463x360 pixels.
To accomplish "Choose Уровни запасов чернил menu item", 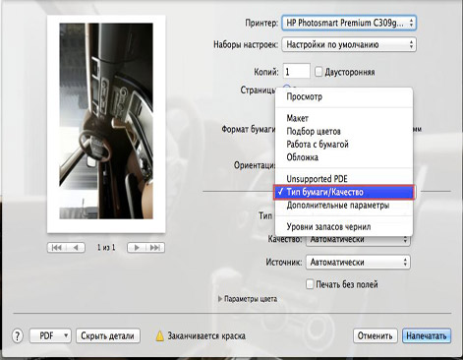I will tap(344, 226).
